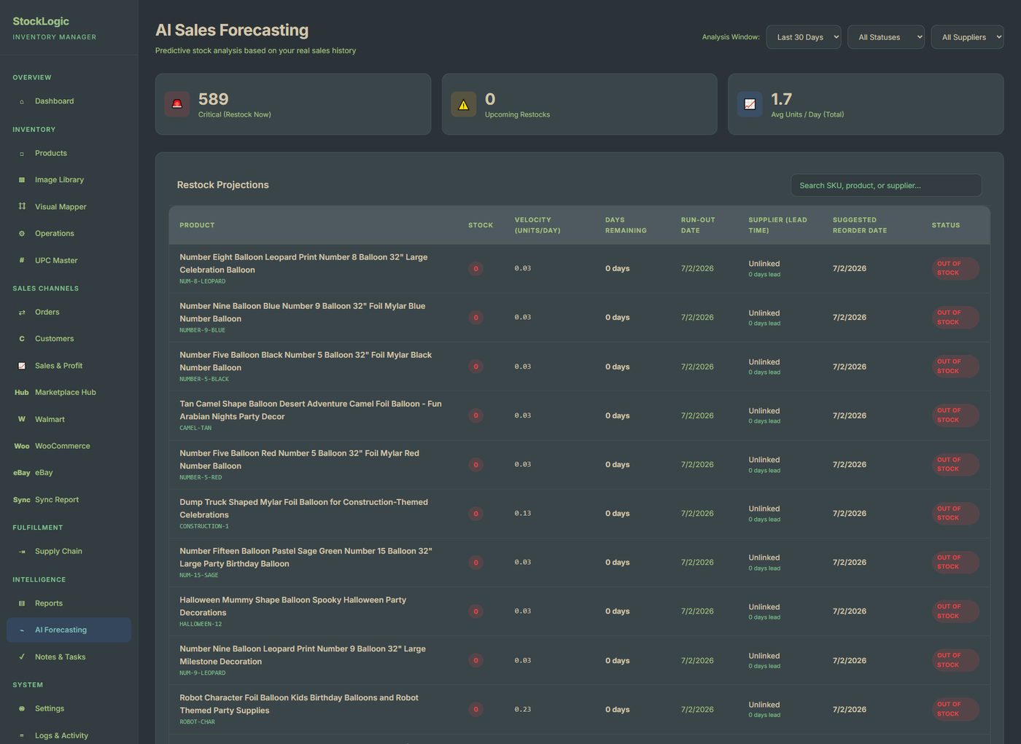This screenshot has height=744, width=1021.
Task: Click the Settings sidebar icon
Action: 22,709
